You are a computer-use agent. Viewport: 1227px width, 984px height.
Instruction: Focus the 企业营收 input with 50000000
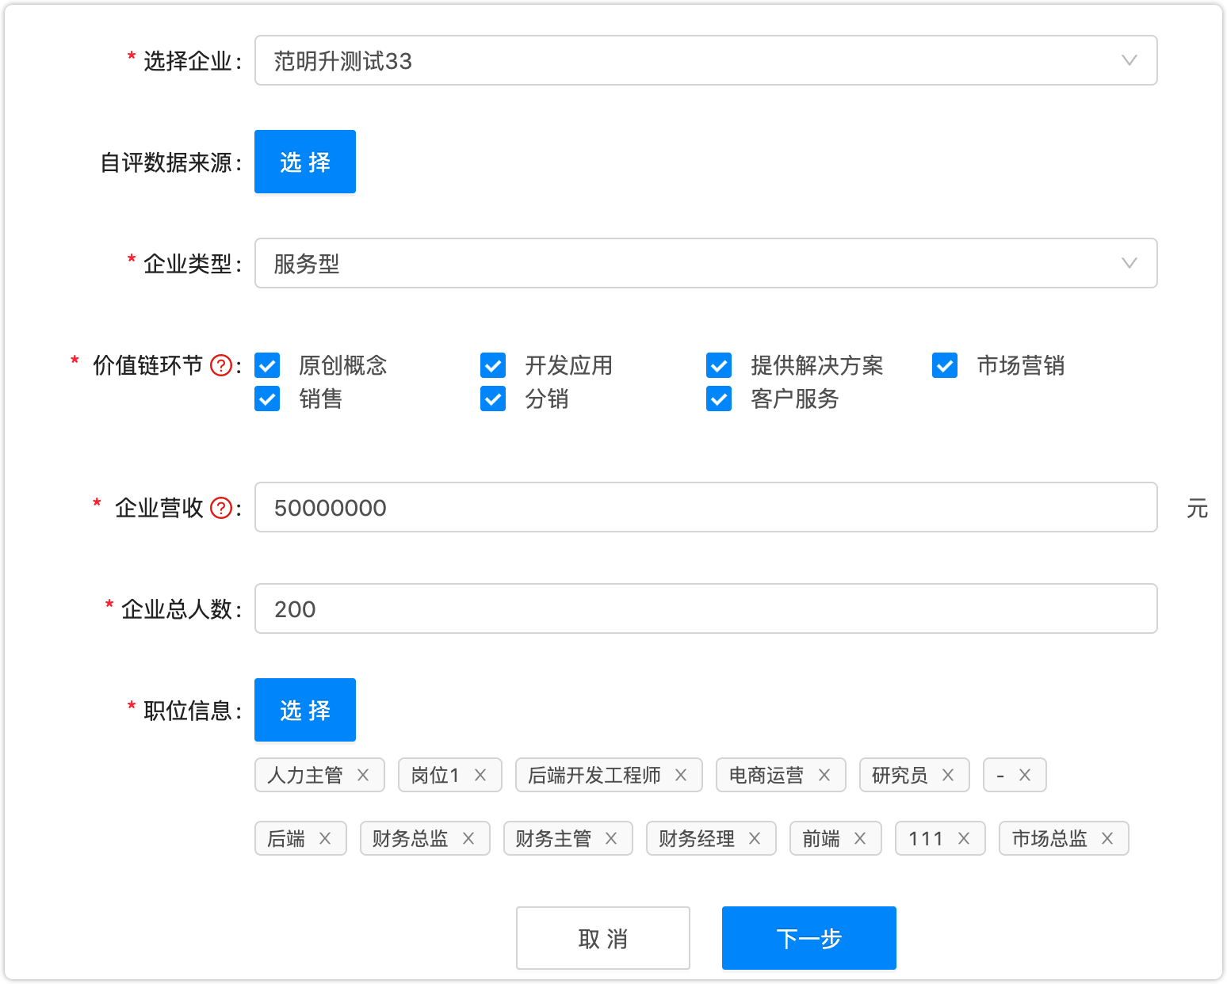coord(705,507)
